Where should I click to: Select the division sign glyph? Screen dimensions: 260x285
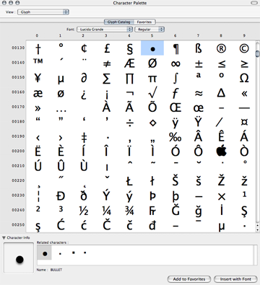point(130,123)
